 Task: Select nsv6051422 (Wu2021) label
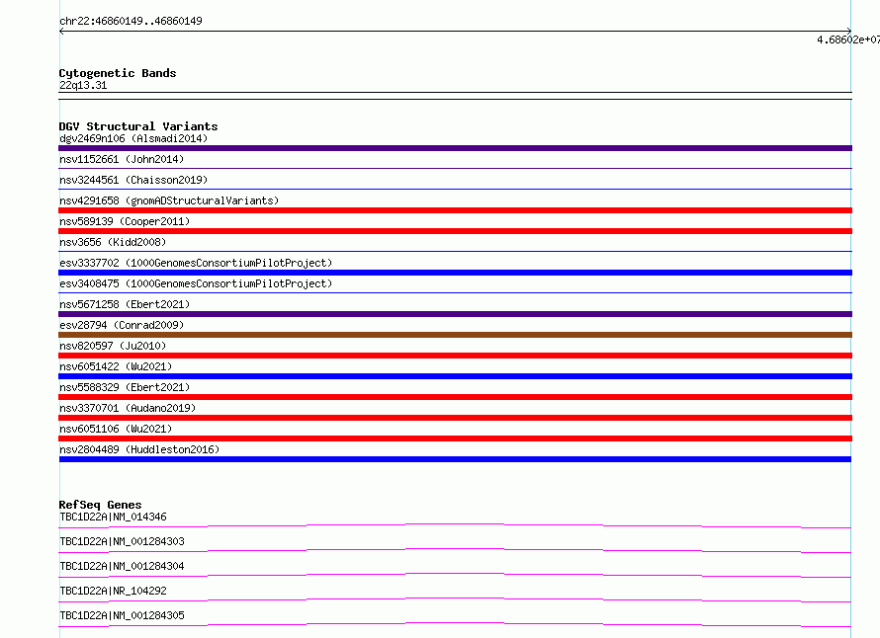pyautogui.click(x=116, y=366)
